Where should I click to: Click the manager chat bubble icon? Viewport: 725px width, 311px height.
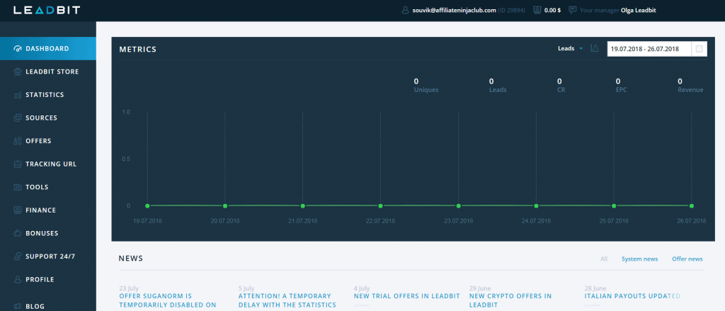click(572, 10)
